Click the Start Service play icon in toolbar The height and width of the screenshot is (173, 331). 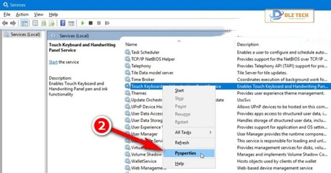coord(83,23)
